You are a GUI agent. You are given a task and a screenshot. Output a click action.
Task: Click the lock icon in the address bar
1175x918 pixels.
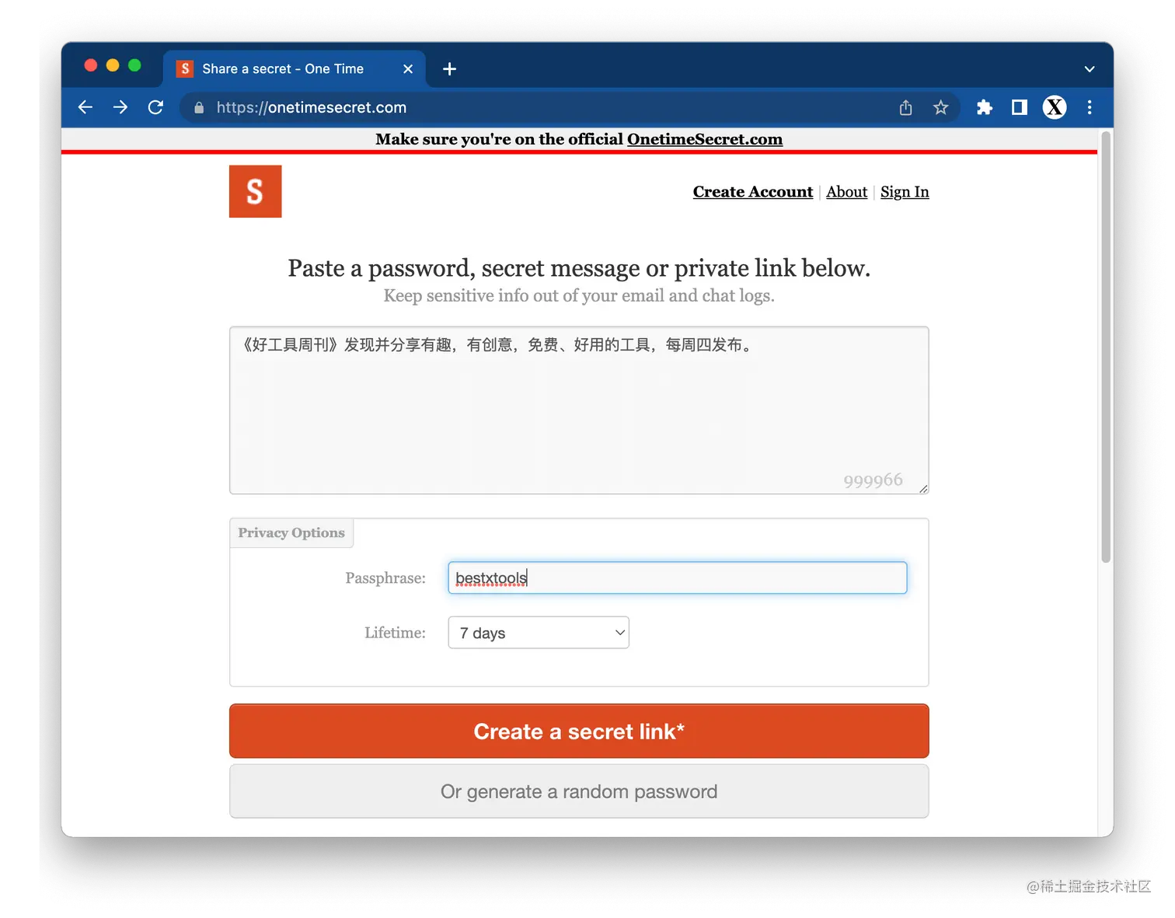click(199, 108)
